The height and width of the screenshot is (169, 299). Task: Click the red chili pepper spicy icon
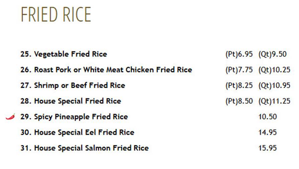pyautogui.click(x=10, y=116)
